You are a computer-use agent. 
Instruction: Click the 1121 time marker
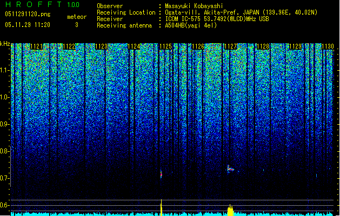[x=36, y=46]
